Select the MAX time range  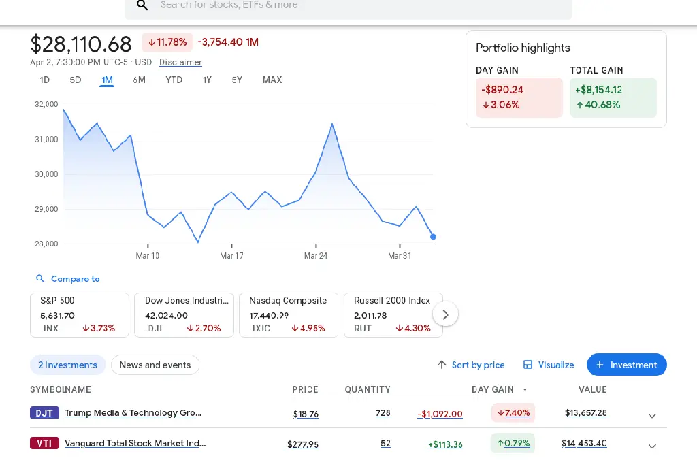pos(272,80)
